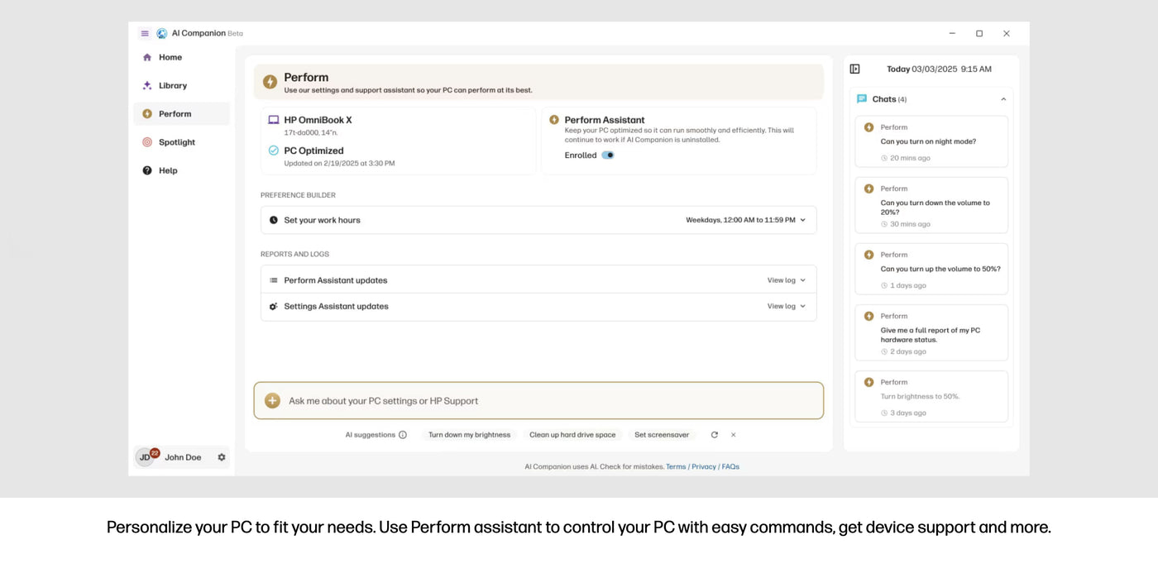Collapse the side panel with the panel icon
Image resolution: width=1158 pixels, height=578 pixels.
click(855, 69)
